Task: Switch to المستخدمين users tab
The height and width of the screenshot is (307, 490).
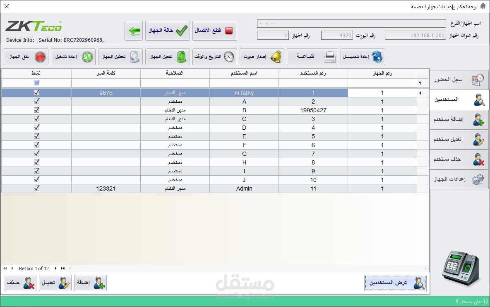Action: coord(459,99)
